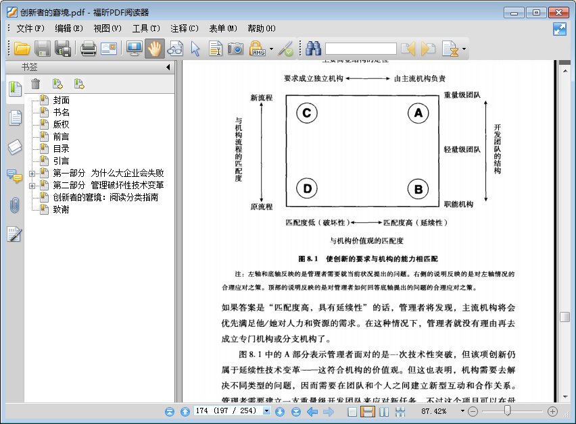Open the 编辑(E) menu
This screenshot has height=424, width=576.
click(x=69, y=28)
